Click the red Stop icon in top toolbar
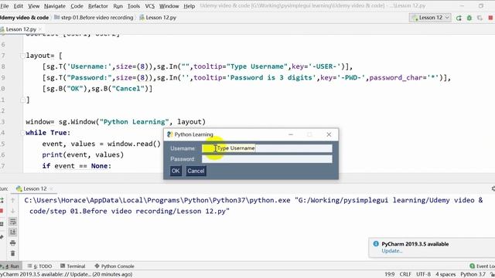This screenshot has width=495, height=278. pyautogui.click(x=490, y=18)
